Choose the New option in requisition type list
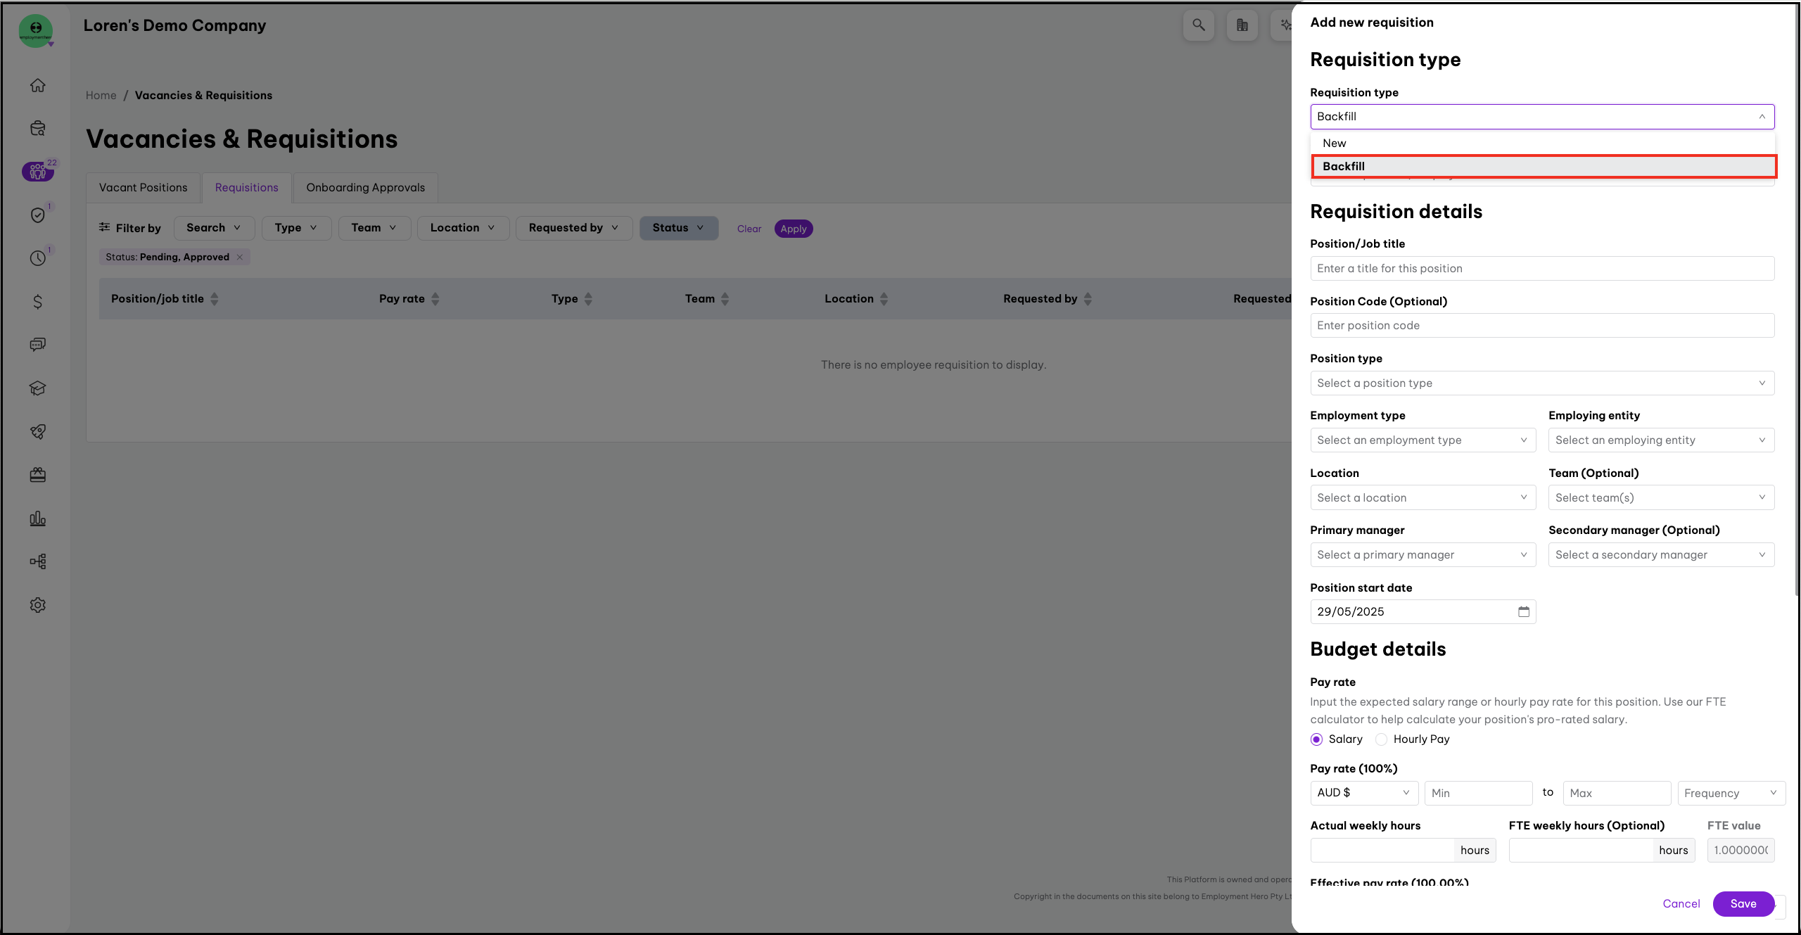This screenshot has width=1801, height=935. tap(1334, 144)
